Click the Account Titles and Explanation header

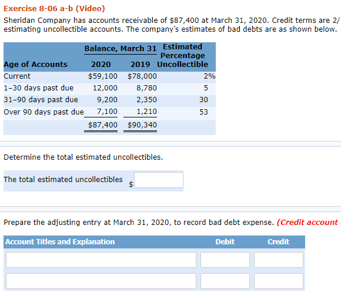60,242
